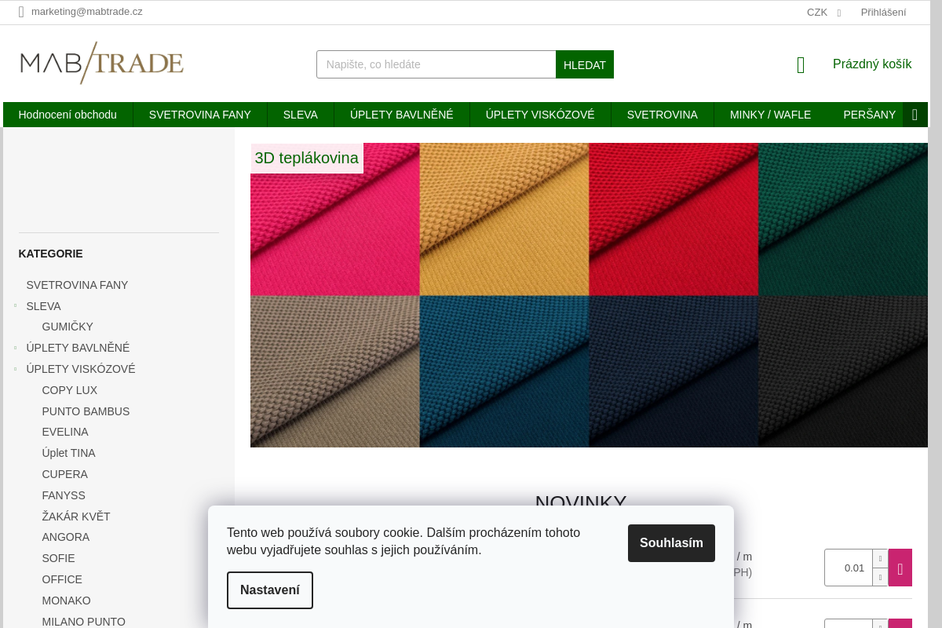Decrease quantity with the stepper down arrow
The image size is (942, 628).
880,577
